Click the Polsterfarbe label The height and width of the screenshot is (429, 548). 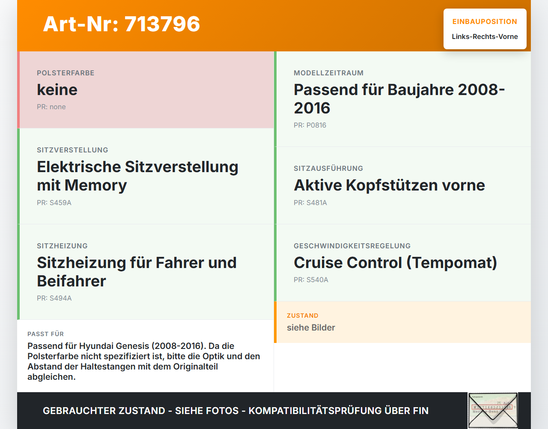click(66, 73)
